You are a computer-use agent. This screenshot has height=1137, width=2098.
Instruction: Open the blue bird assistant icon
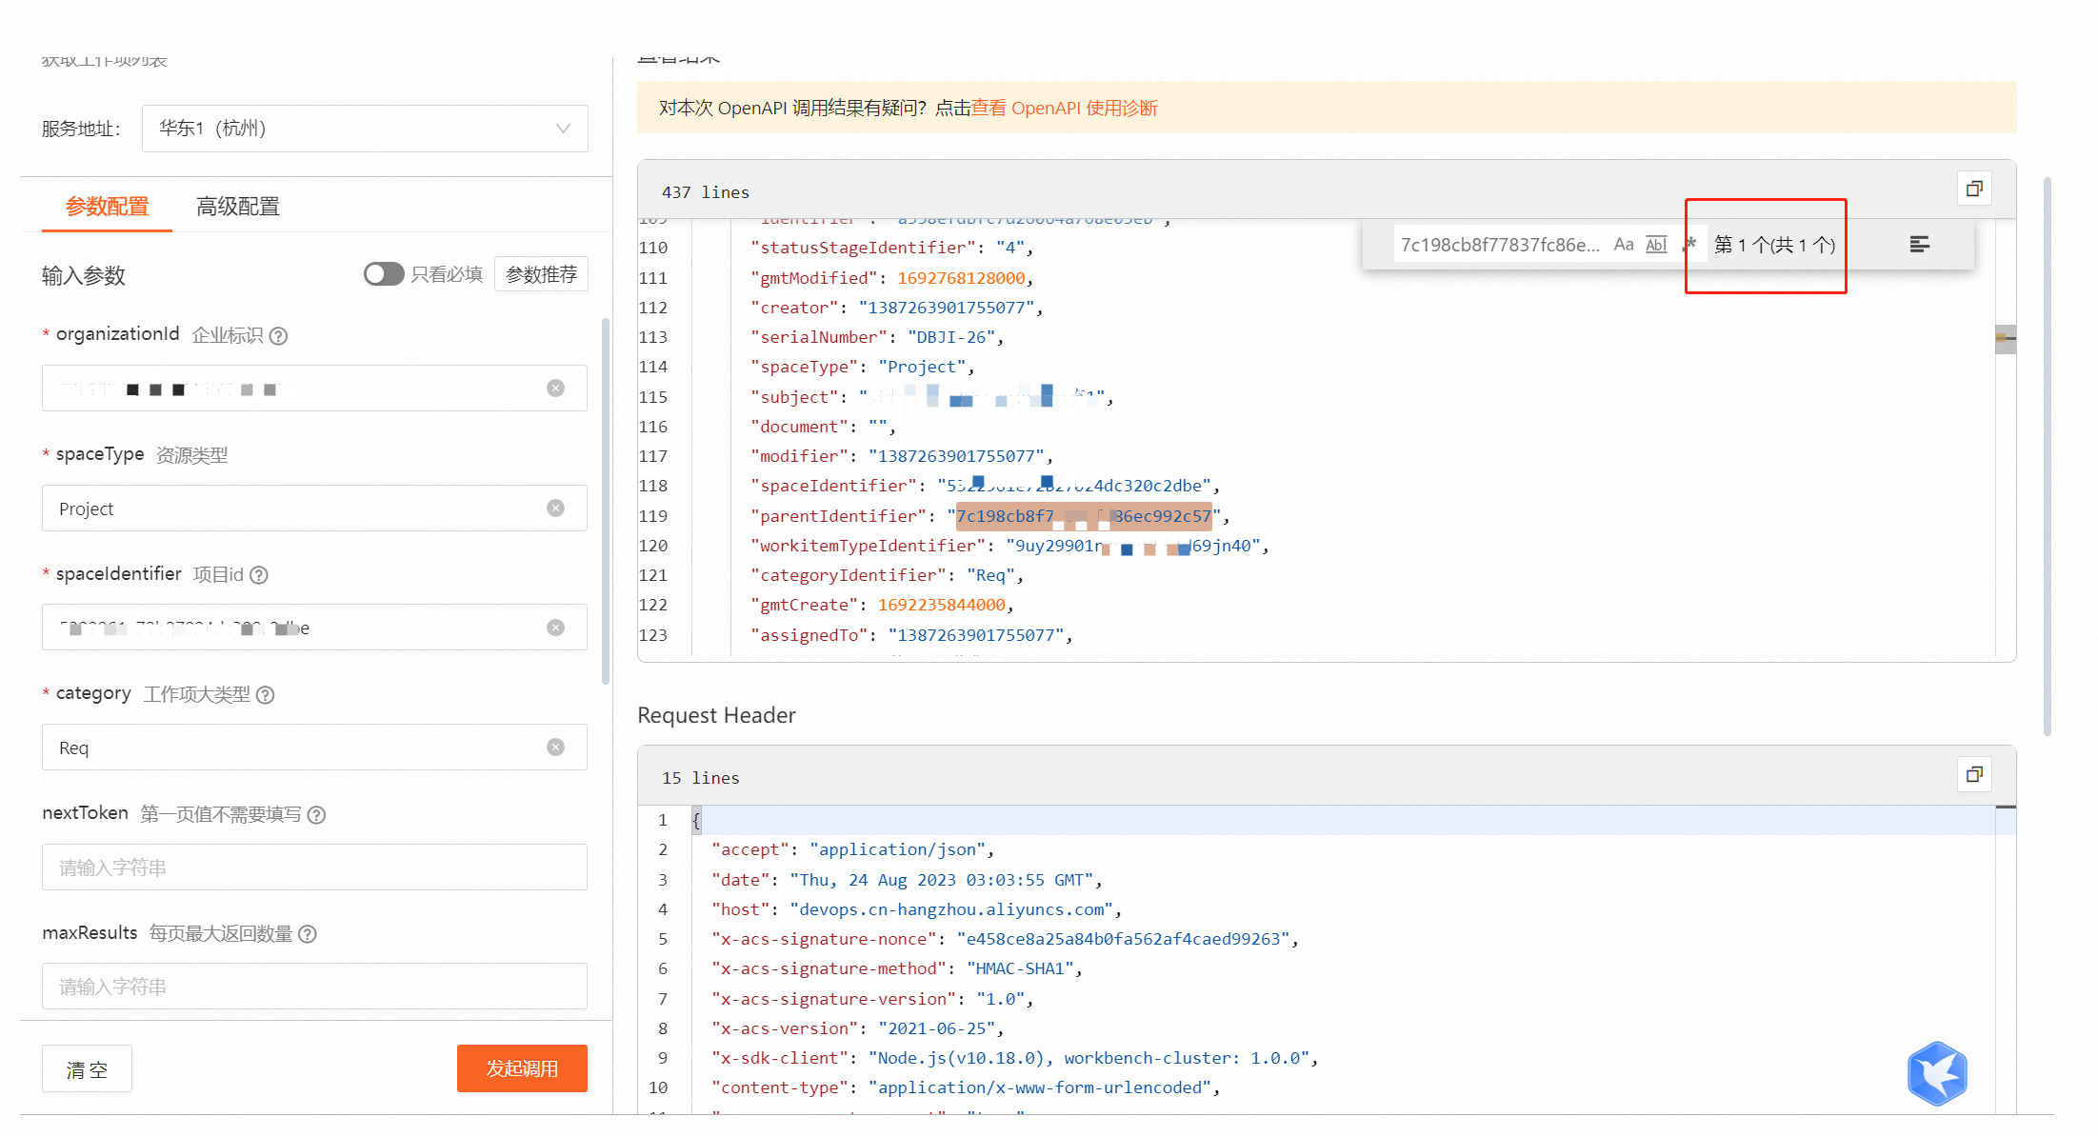coord(1936,1073)
